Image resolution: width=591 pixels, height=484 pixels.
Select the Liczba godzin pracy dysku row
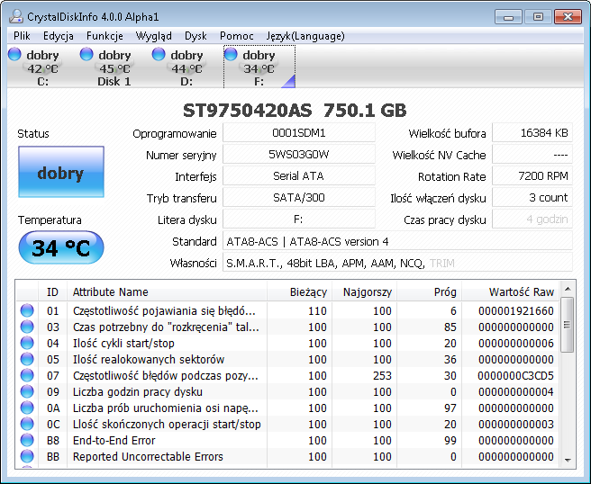click(x=287, y=391)
